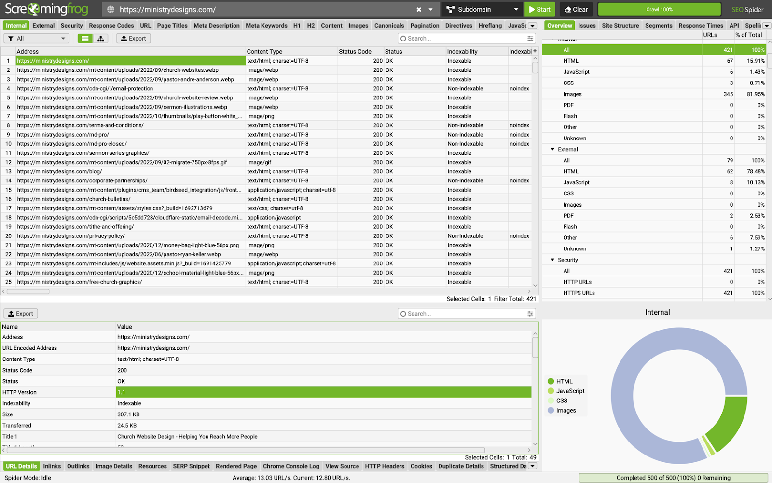This screenshot has height=483, width=772.
Task: Open the Cookies tab
Action: point(421,466)
